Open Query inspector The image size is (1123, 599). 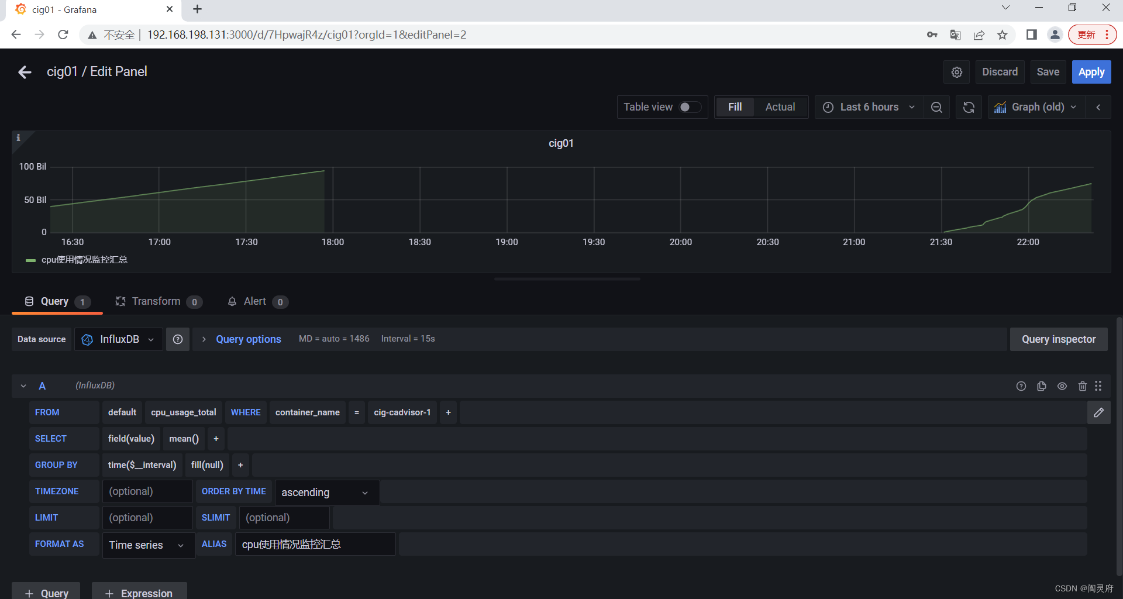coord(1059,339)
